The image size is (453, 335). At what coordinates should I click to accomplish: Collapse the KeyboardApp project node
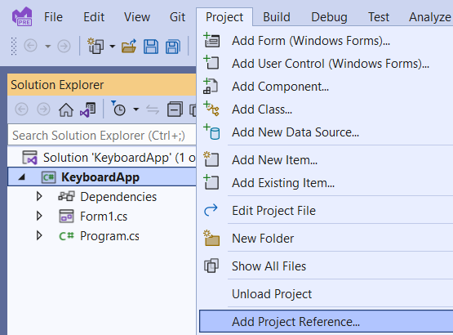[22, 176]
